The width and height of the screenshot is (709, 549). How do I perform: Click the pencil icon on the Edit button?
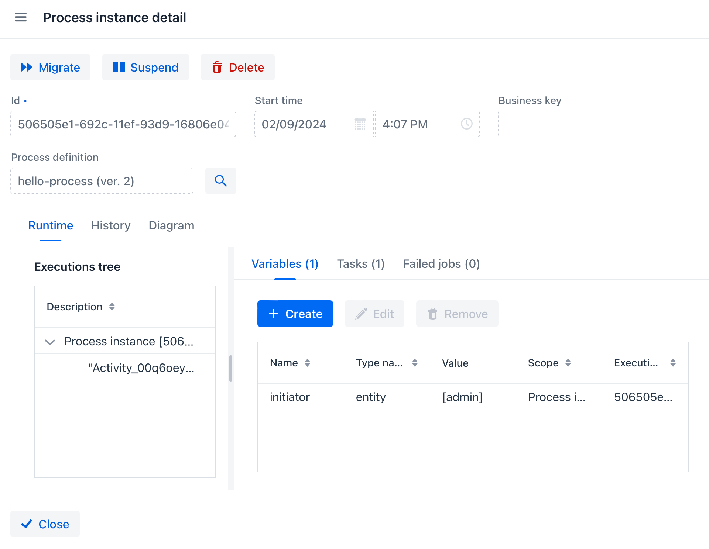tap(361, 314)
